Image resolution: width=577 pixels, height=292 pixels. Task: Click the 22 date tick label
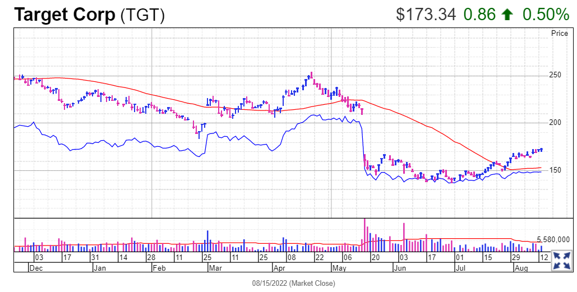coord(319,257)
